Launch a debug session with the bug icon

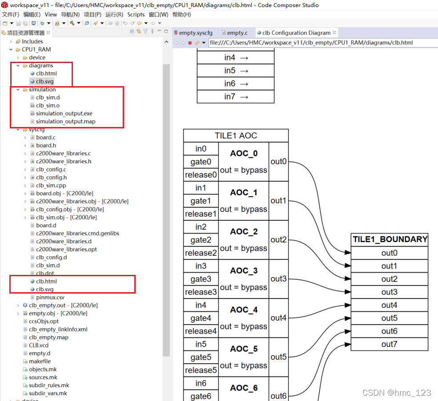[43, 23]
